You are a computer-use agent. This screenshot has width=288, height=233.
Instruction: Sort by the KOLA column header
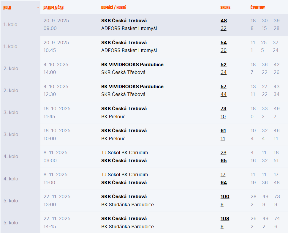[7, 8]
